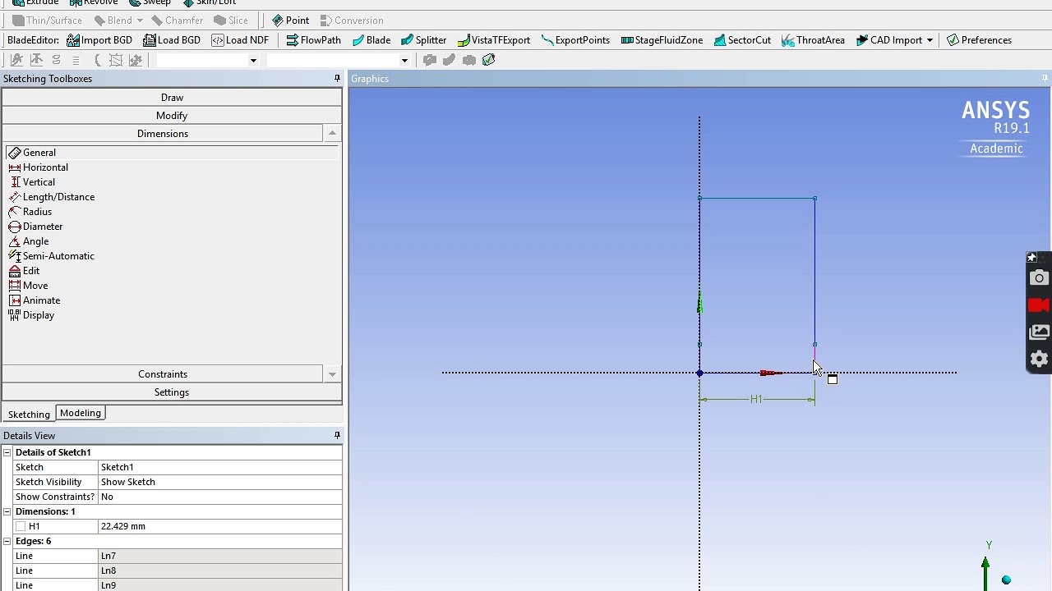Select Edit dimension tool
1052x591 pixels.
coord(24,271)
